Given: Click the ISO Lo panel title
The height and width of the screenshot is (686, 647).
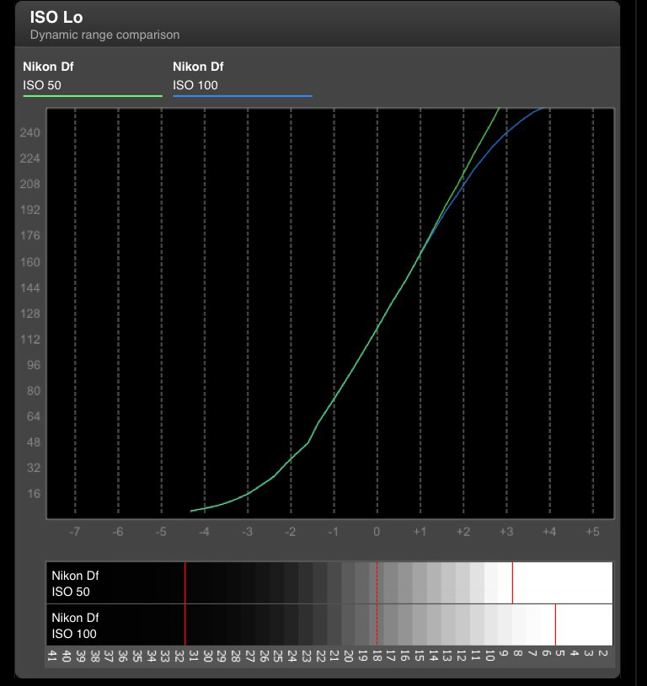Looking at the screenshot, I should tap(56, 17).
